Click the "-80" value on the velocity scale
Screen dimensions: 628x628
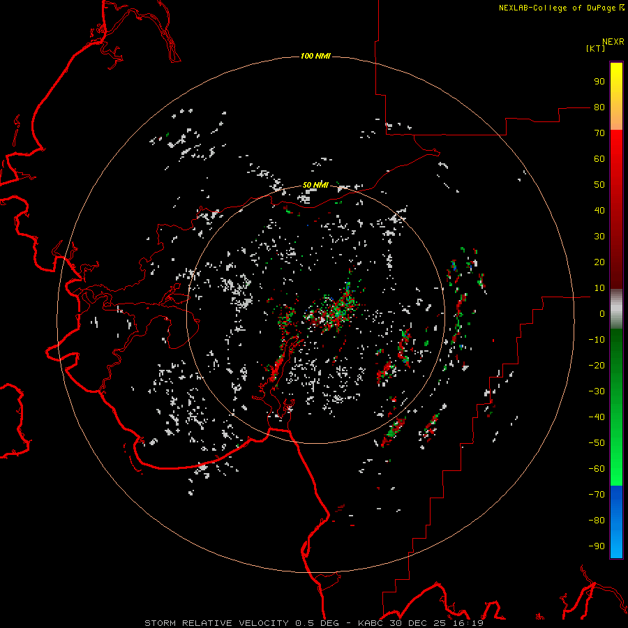click(x=597, y=521)
